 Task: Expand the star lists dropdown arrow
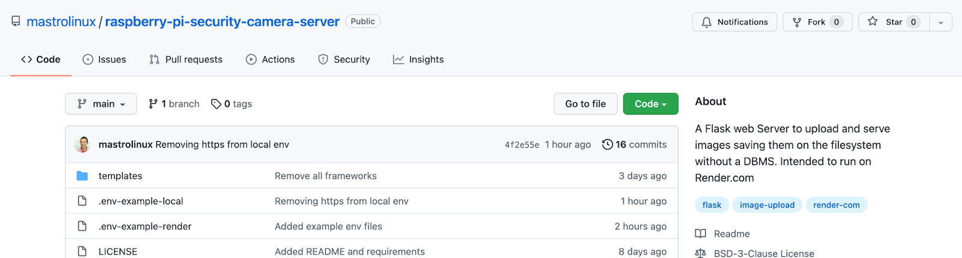[x=940, y=22]
